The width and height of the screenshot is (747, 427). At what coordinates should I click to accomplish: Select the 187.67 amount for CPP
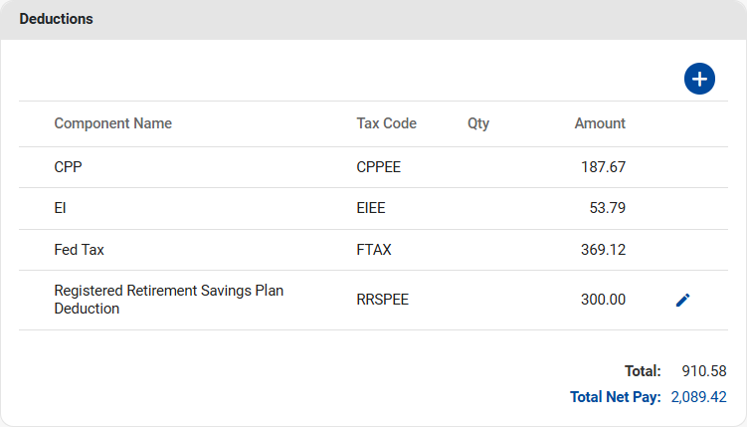click(x=603, y=167)
